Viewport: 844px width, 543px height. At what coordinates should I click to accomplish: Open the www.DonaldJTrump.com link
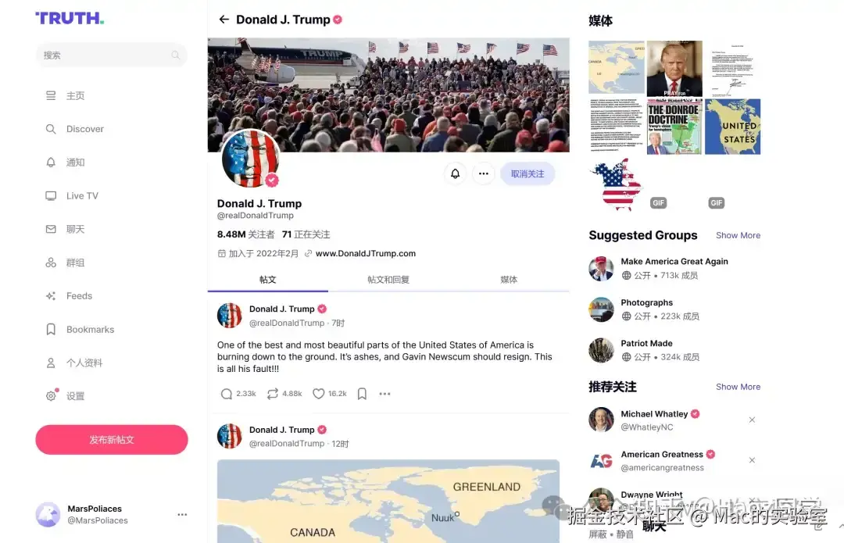coord(366,253)
